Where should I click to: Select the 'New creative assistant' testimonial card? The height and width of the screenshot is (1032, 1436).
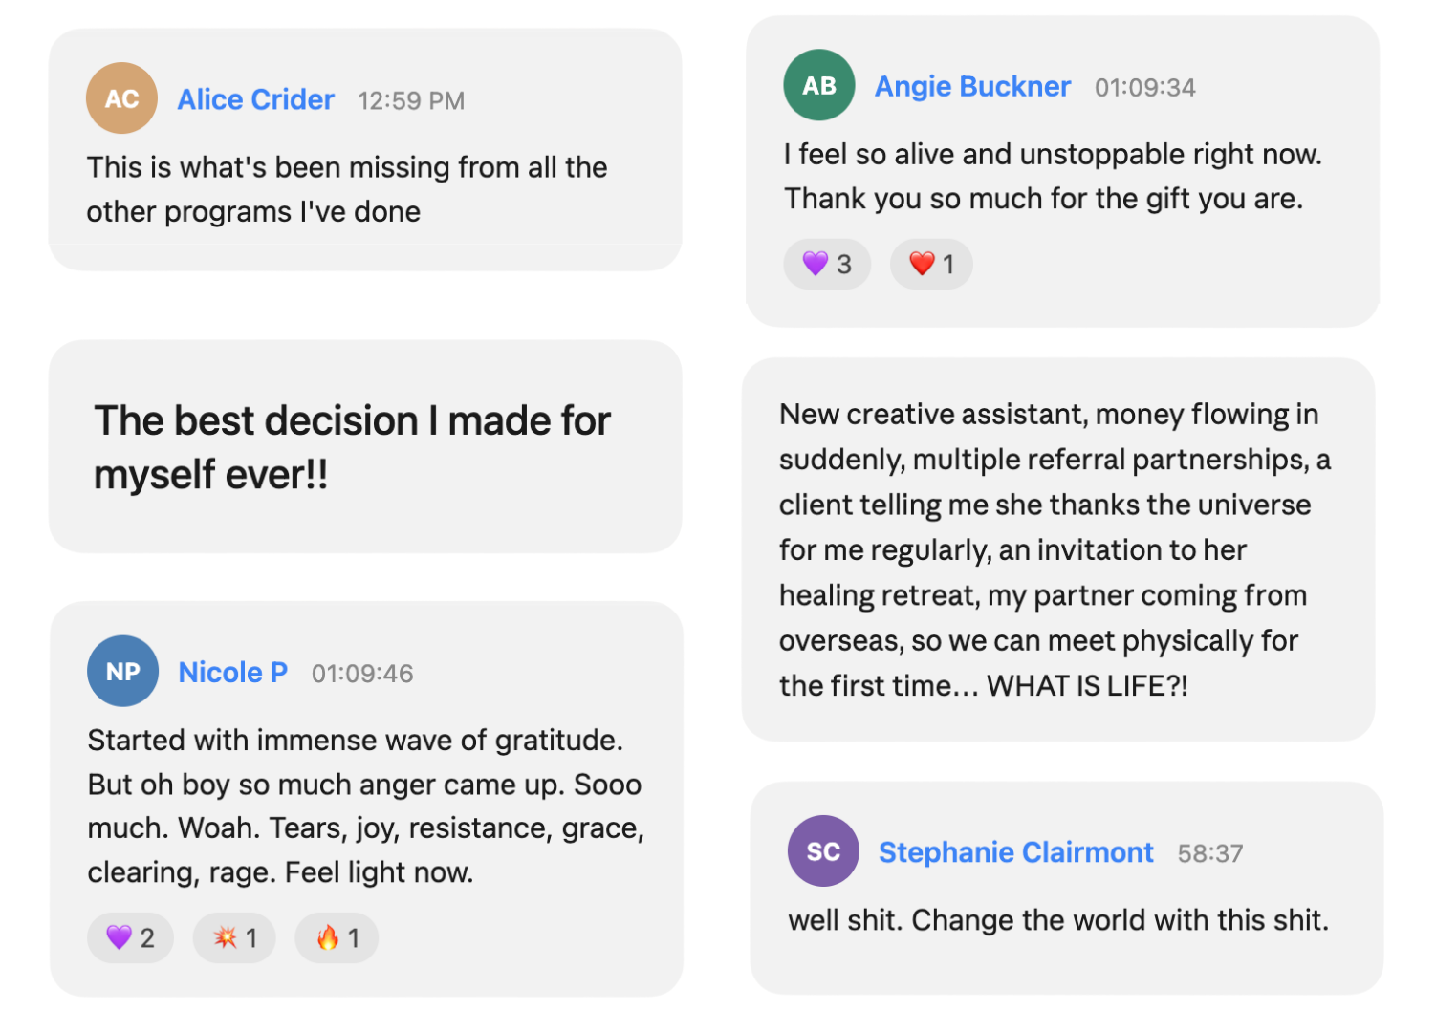1058,549
